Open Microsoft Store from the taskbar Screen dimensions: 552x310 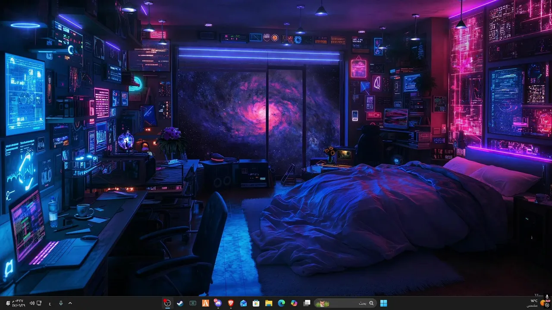256,303
